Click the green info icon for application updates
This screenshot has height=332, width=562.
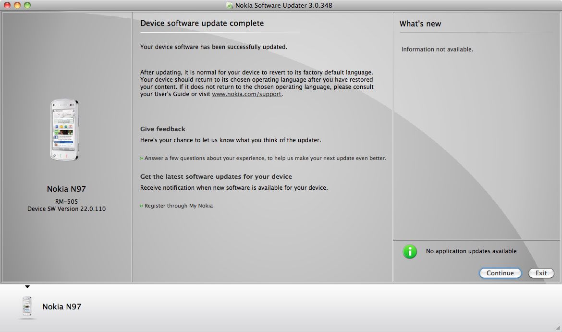(410, 251)
